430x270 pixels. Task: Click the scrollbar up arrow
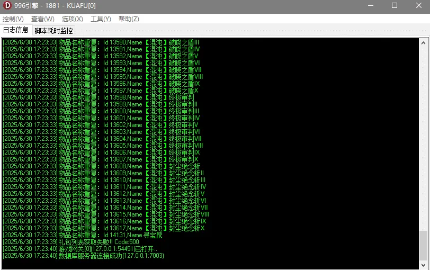423,43
